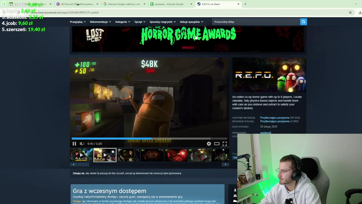The height and width of the screenshot is (204, 362).
Task: Click the R.E.P.O. header capsule image
Action: pyautogui.click(x=269, y=75)
